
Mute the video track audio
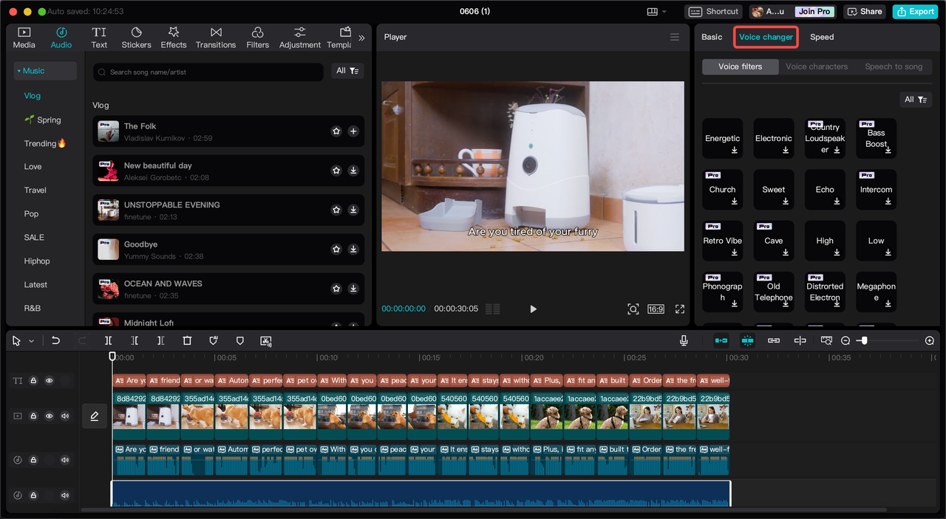[65, 416]
